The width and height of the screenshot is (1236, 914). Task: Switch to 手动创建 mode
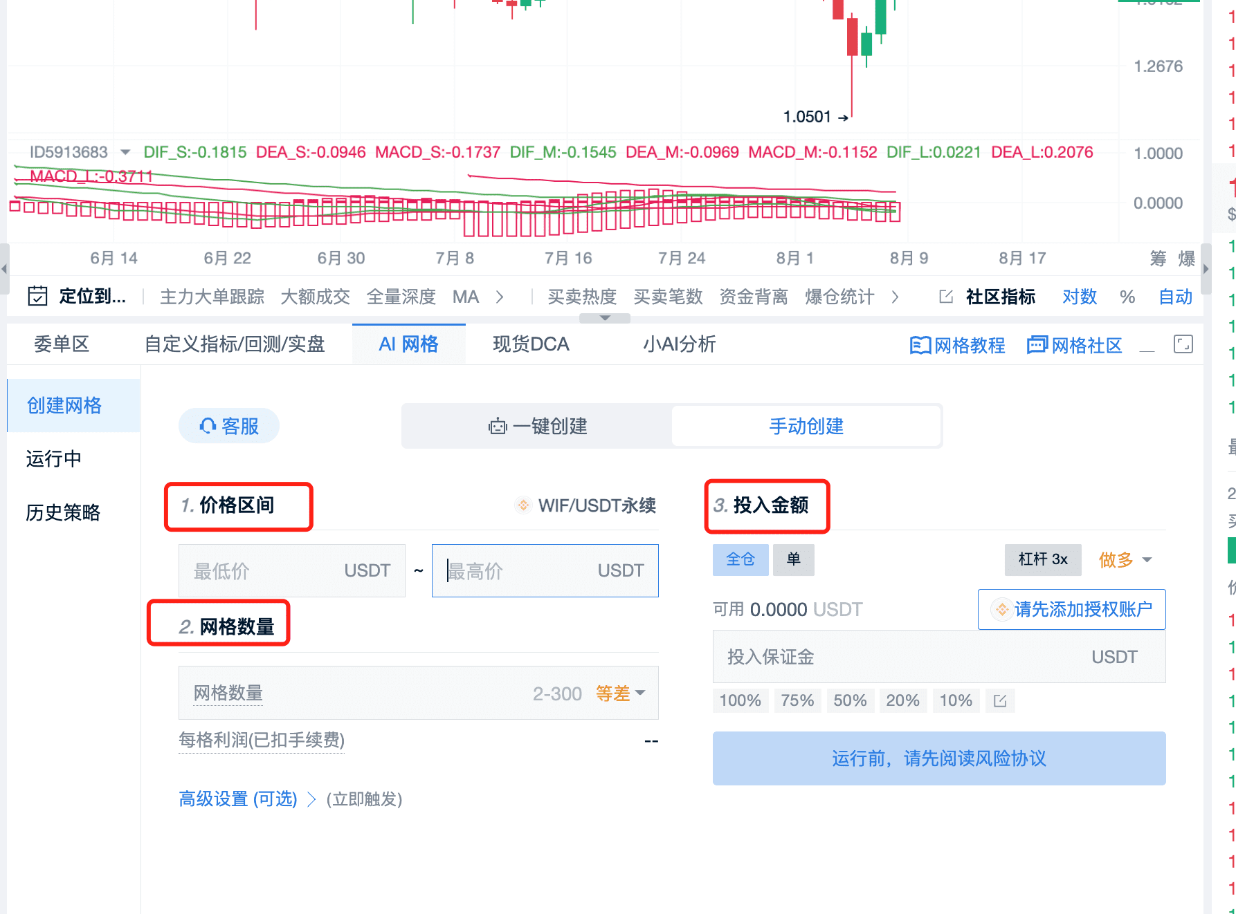[x=806, y=427]
